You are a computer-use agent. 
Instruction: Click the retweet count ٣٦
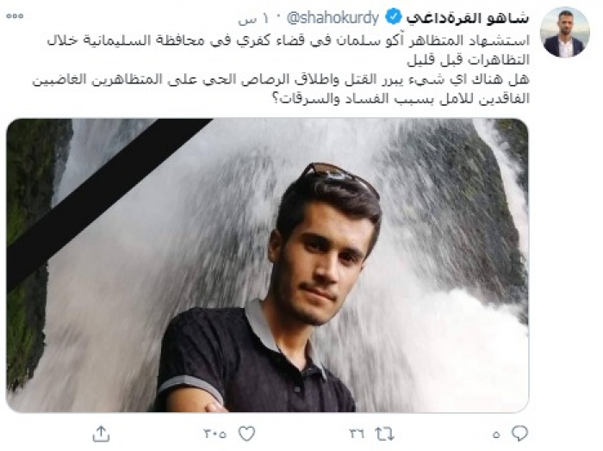[357, 435]
